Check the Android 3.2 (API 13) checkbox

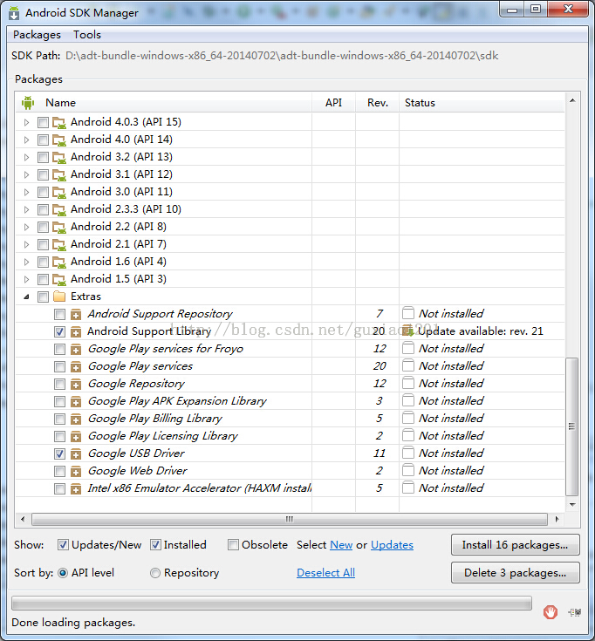[x=43, y=157]
